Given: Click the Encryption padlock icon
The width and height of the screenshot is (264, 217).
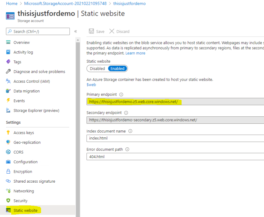Looking at the screenshot, I should [x=8, y=171].
